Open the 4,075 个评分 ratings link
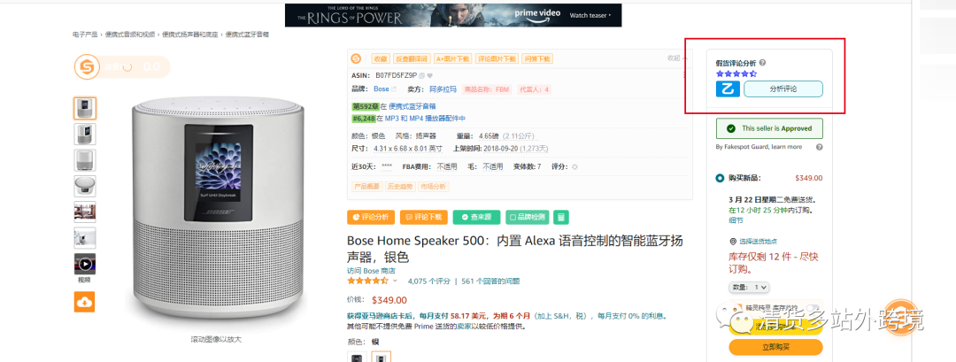Screen dimensions: 956x362 (x=429, y=281)
